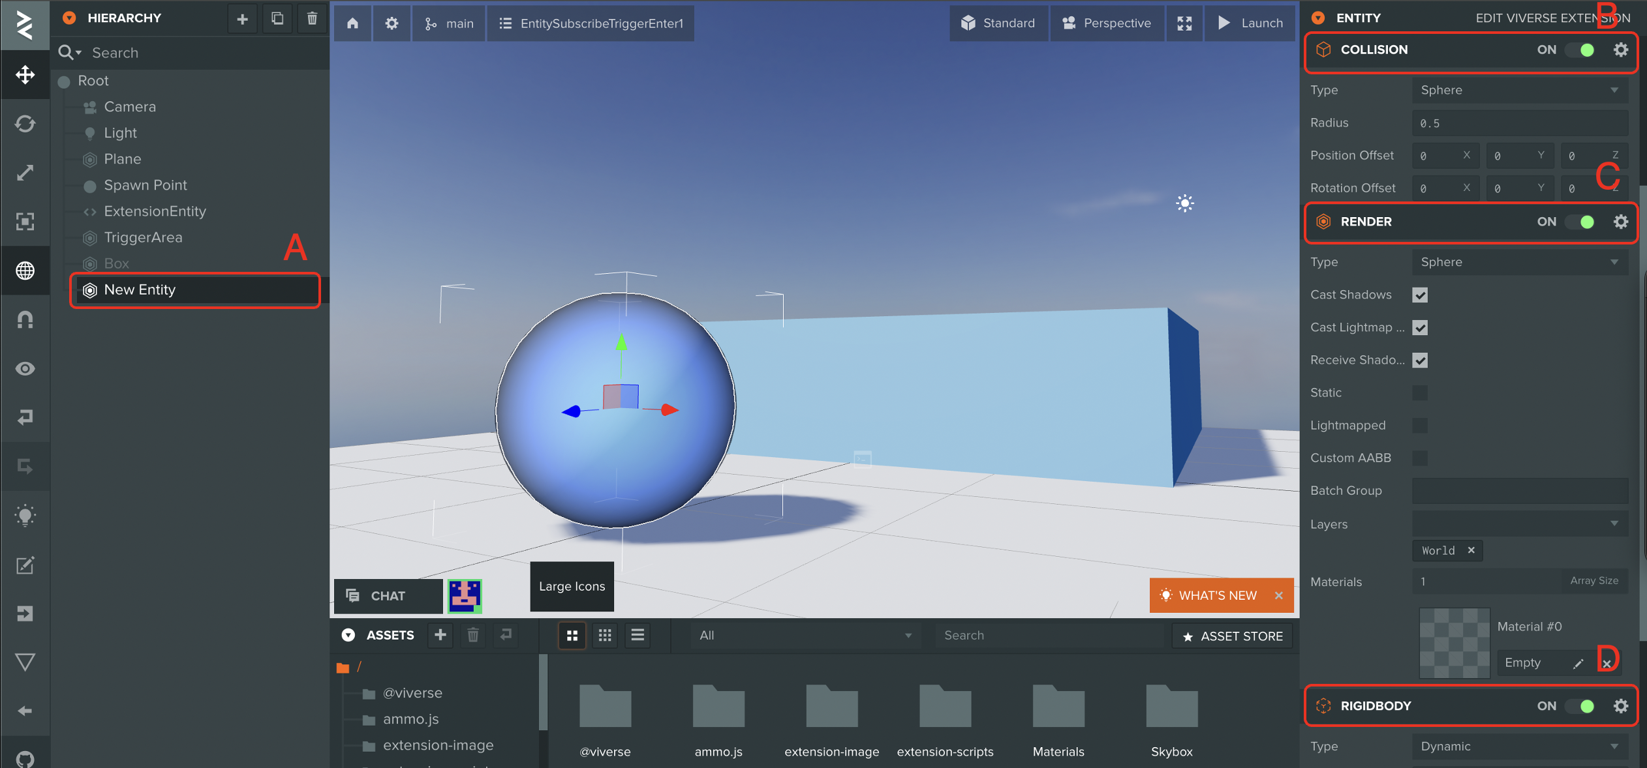Select TriggerArea in the hierarchy
This screenshot has height=768, width=1647.
tap(143, 237)
